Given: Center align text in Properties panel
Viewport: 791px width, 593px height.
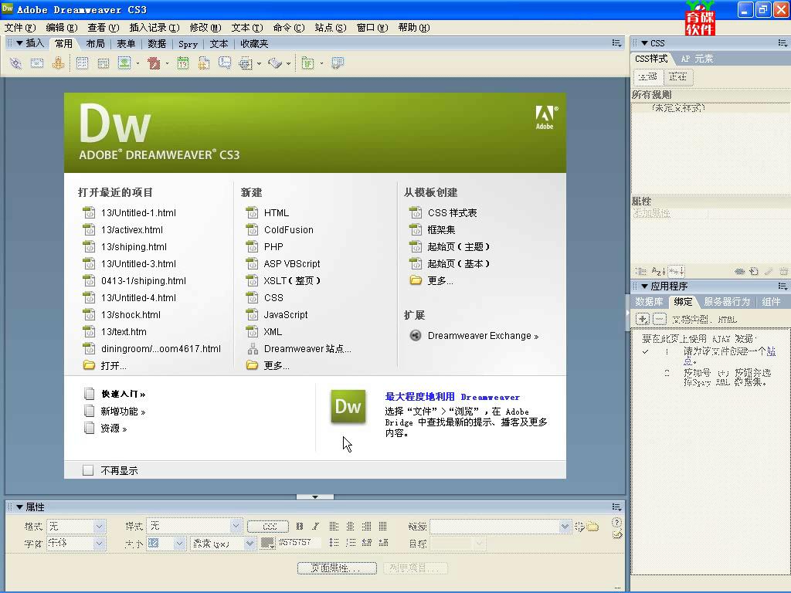Looking at the screenshot, I should coord(350,527).
